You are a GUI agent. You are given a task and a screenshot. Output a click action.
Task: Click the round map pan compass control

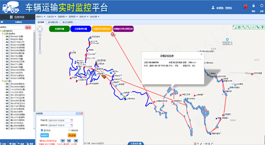[x=40, y=29]
